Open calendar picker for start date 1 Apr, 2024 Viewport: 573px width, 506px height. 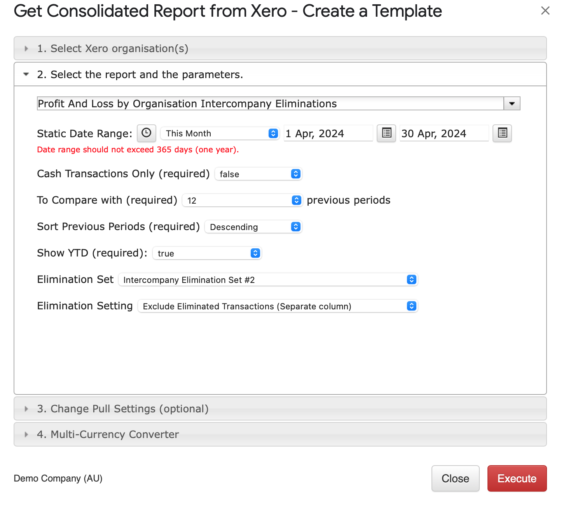[x=386, y=133]
